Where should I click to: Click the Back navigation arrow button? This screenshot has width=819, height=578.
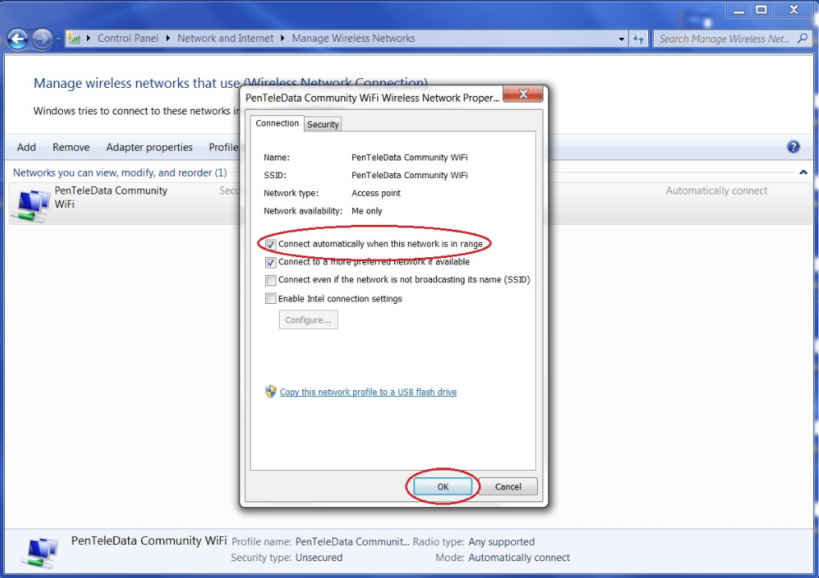tap(18, 39)
